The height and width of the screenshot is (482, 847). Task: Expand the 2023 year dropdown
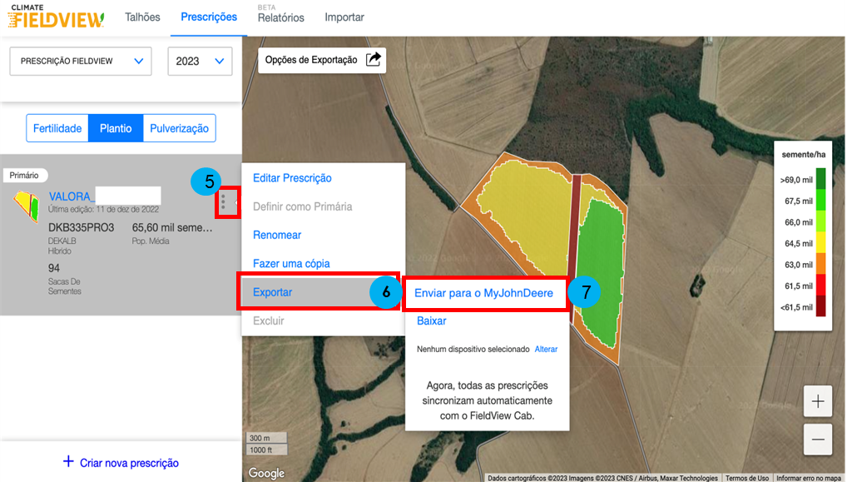tap(200, 61)
